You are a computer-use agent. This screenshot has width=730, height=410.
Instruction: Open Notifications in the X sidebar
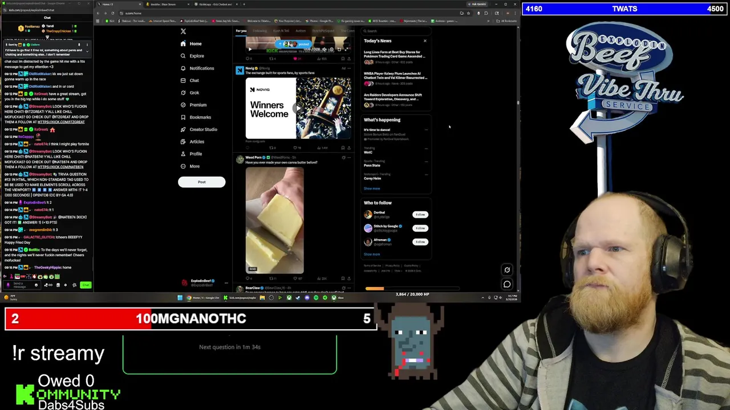coord(197,68)
